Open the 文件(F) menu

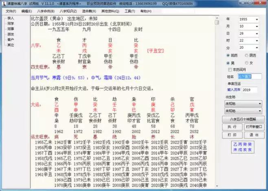click(x=11, y=11)
